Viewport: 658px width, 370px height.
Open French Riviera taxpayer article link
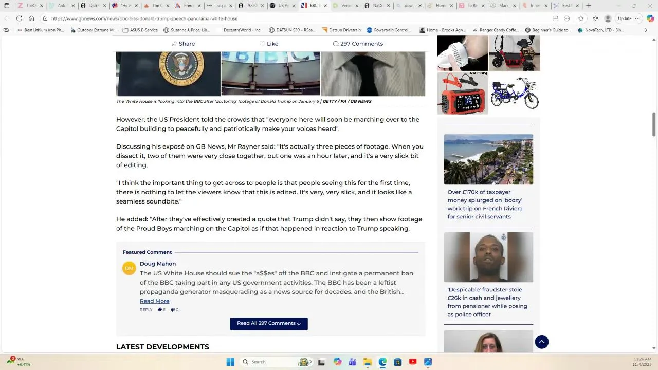(x=485, y=205)
